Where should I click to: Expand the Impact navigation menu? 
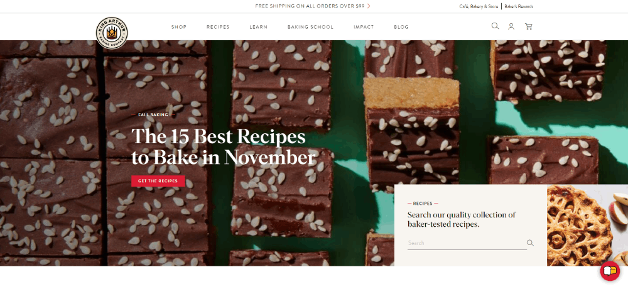click(x=364, y=27)
